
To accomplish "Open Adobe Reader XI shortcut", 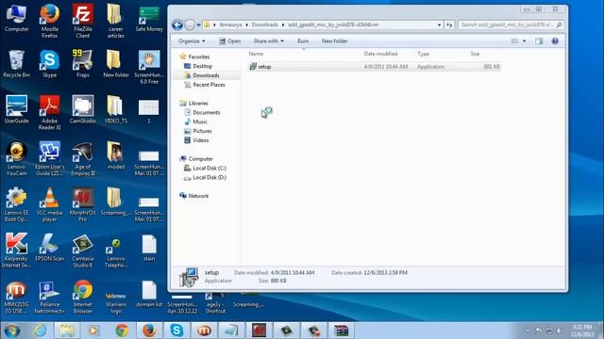I will [x=49, y=112].
